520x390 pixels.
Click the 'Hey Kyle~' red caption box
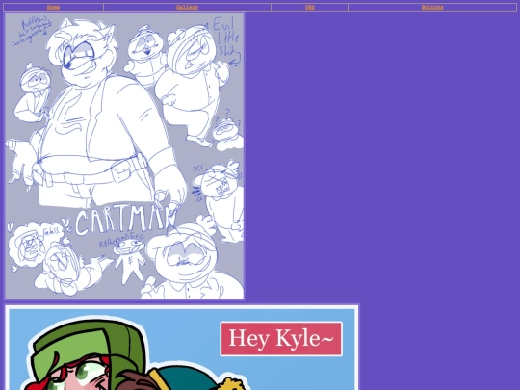(x=281, y=339)
